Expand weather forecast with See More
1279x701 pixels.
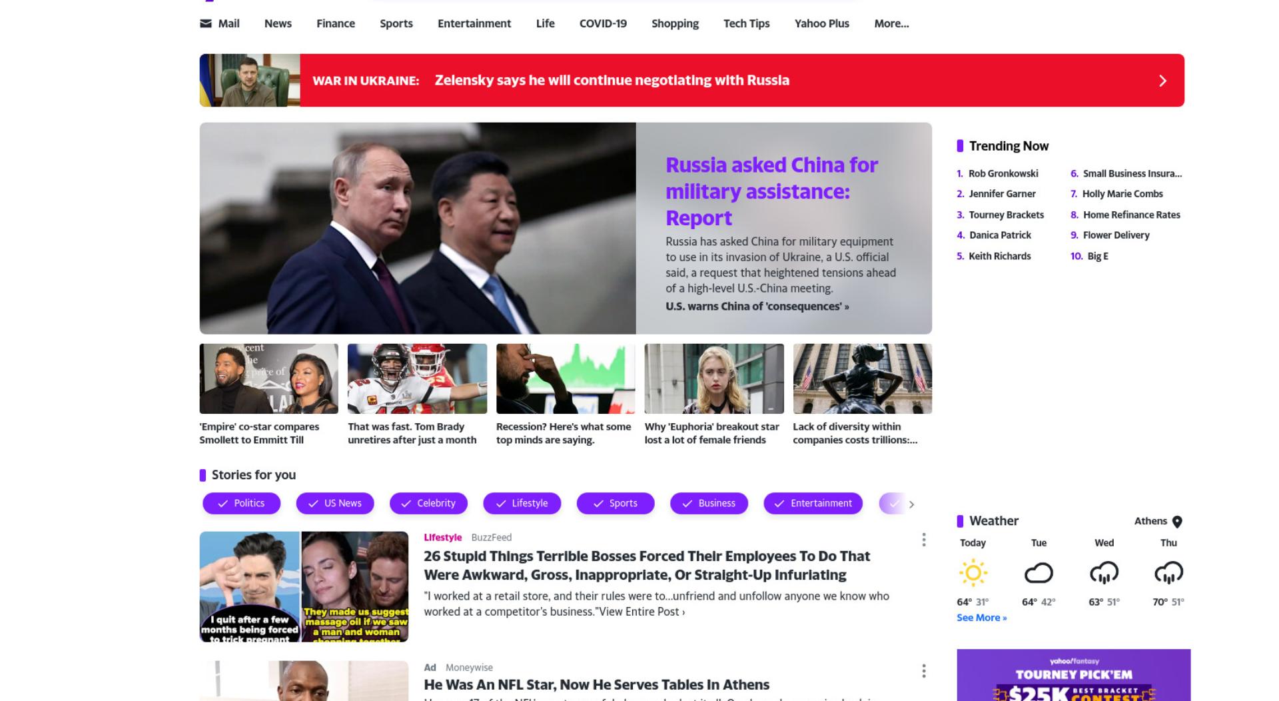coord(981,618)
